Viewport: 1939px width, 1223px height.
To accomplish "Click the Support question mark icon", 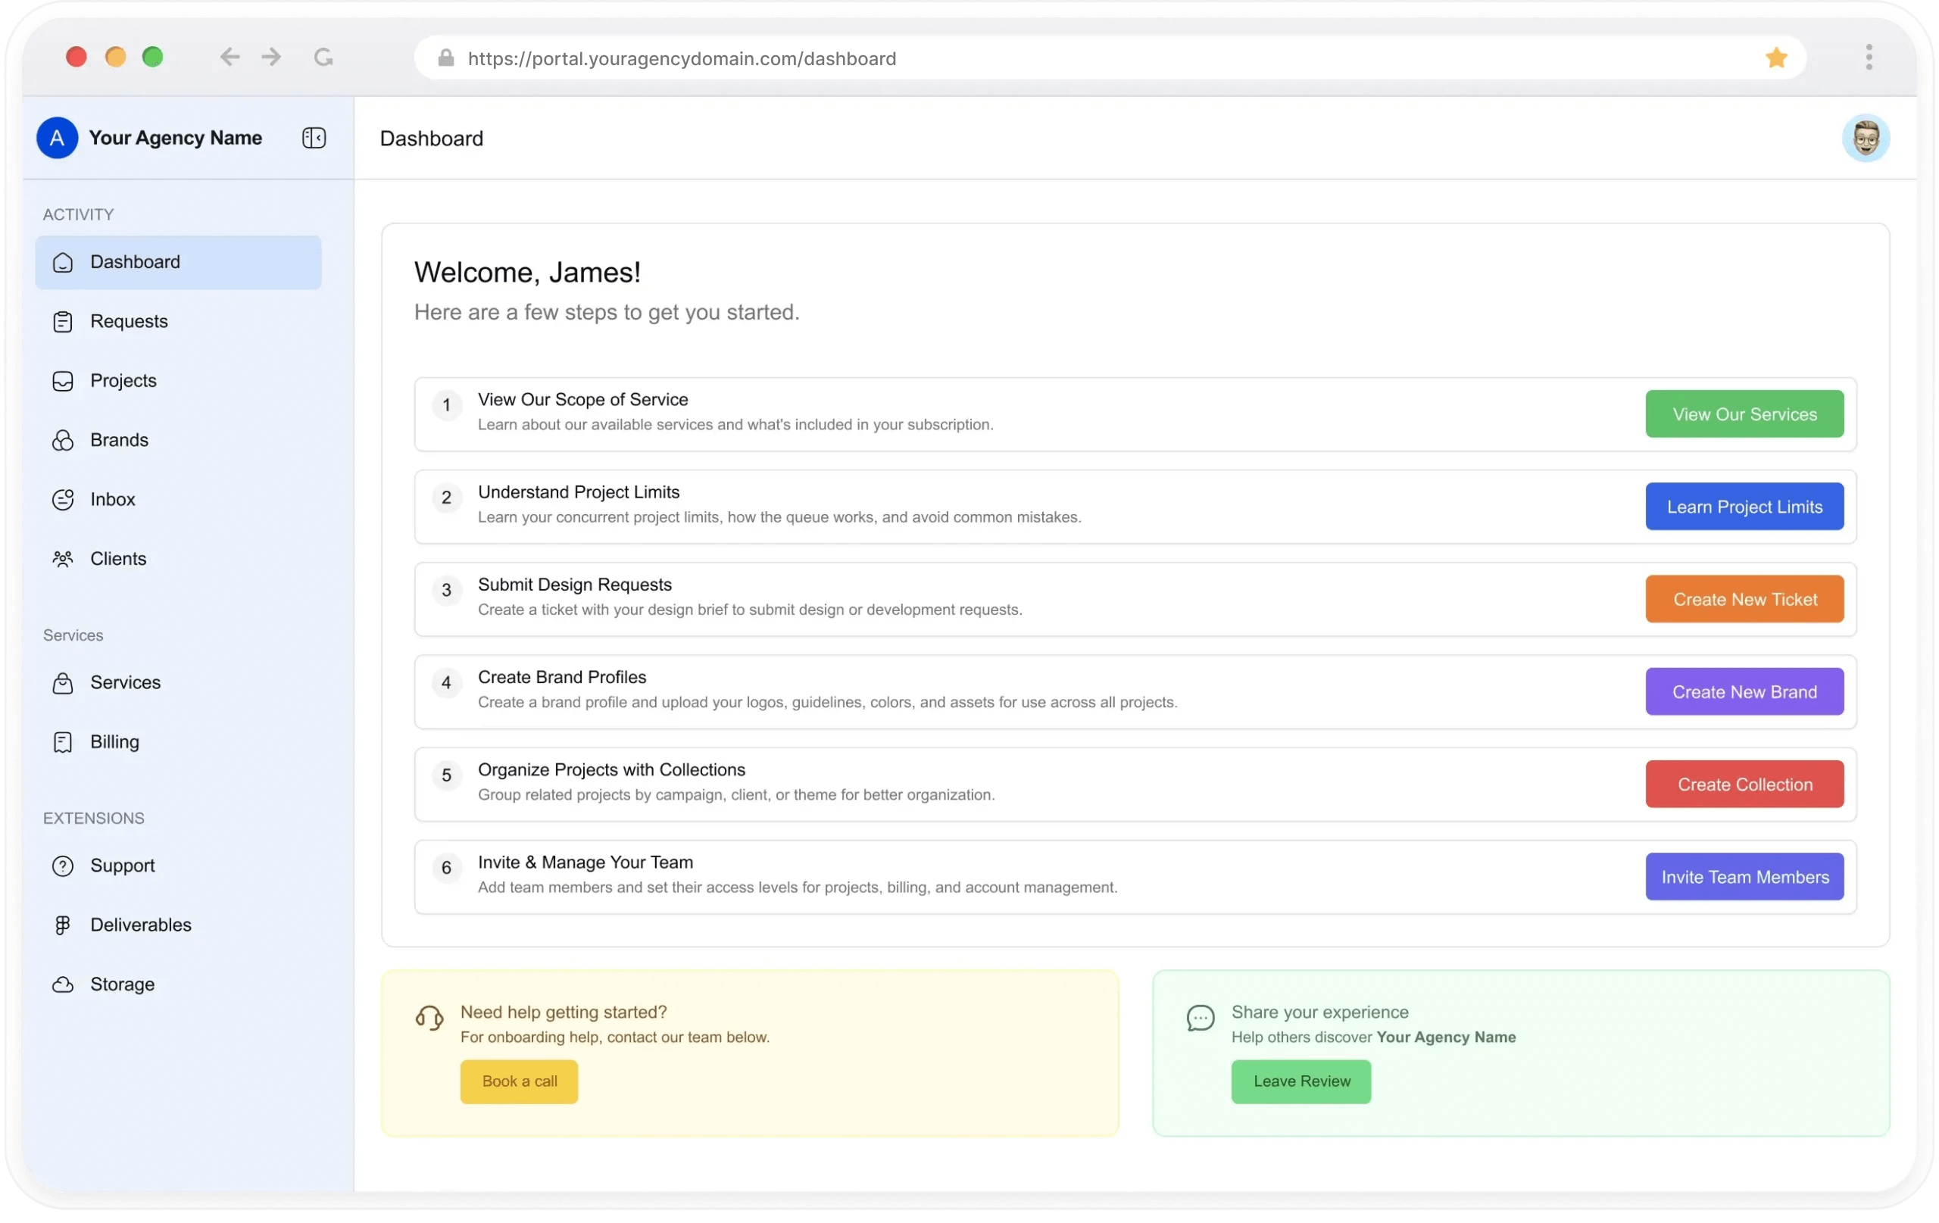I will click(63, 866).
